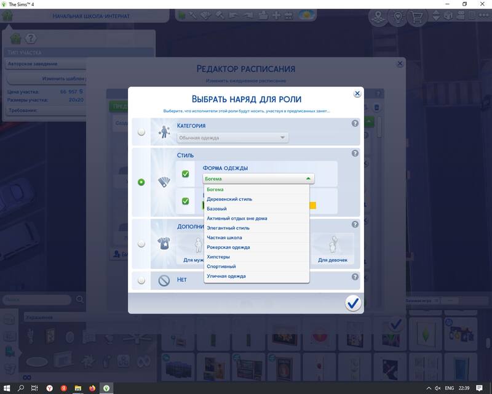Open help for the Стиль section
The width and height of the screenshot is (492, 394).
click(355, 153)
